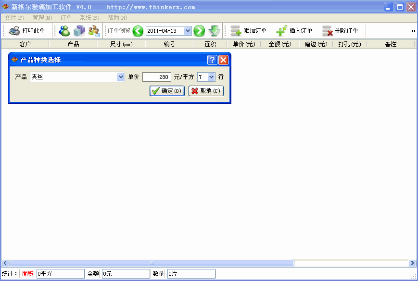Open the 文件(F) menu
The height and width of the screenshot is (281, 418).
tap(14, 18)
